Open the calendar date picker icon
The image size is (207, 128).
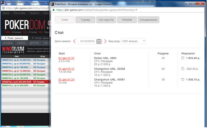coord(99,41)
